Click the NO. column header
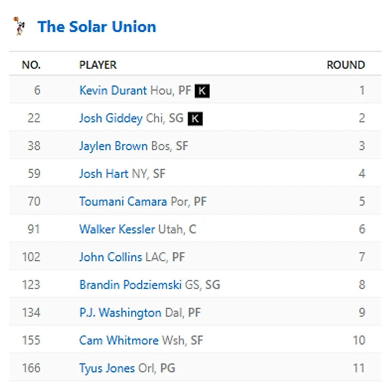Viewport: 390px width, 392px height. pos(32,65)
